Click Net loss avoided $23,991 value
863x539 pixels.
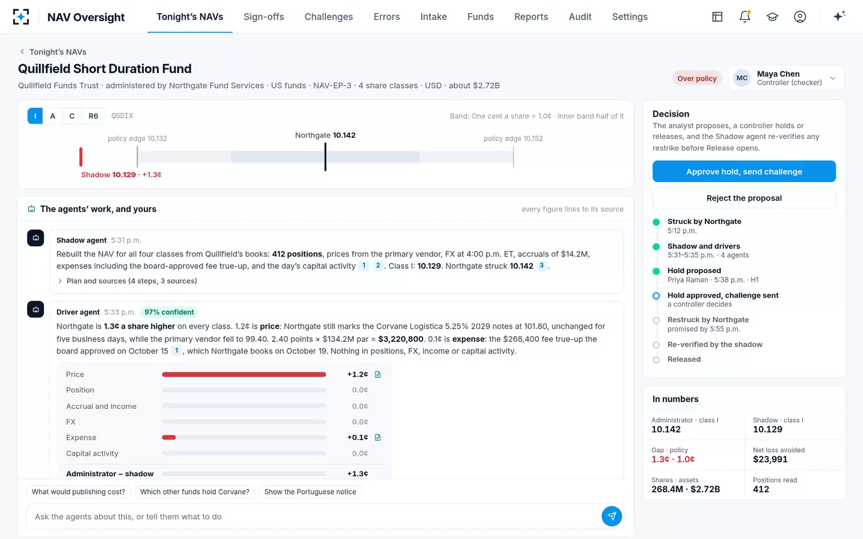(770, 459)
